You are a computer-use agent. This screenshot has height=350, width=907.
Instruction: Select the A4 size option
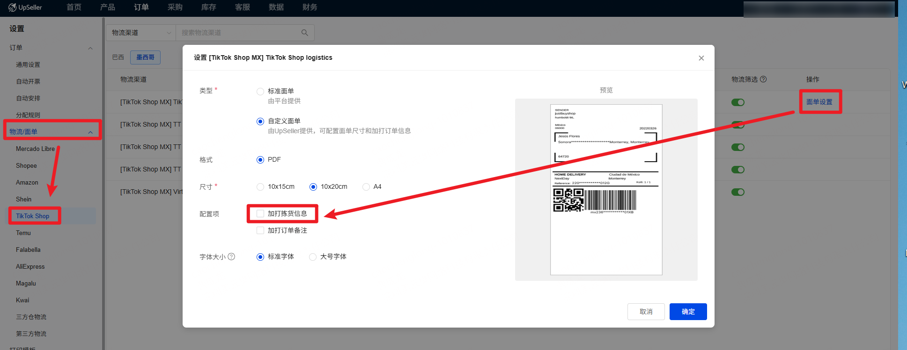(x=366, y=187)
